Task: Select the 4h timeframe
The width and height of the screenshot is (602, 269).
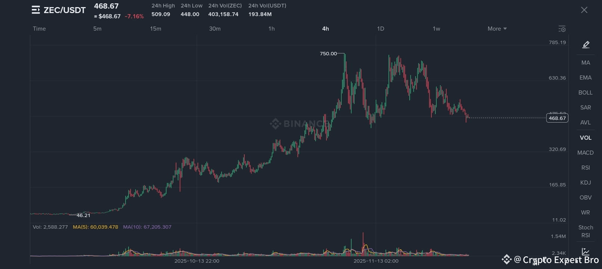Action: click(x=326, y=29)
